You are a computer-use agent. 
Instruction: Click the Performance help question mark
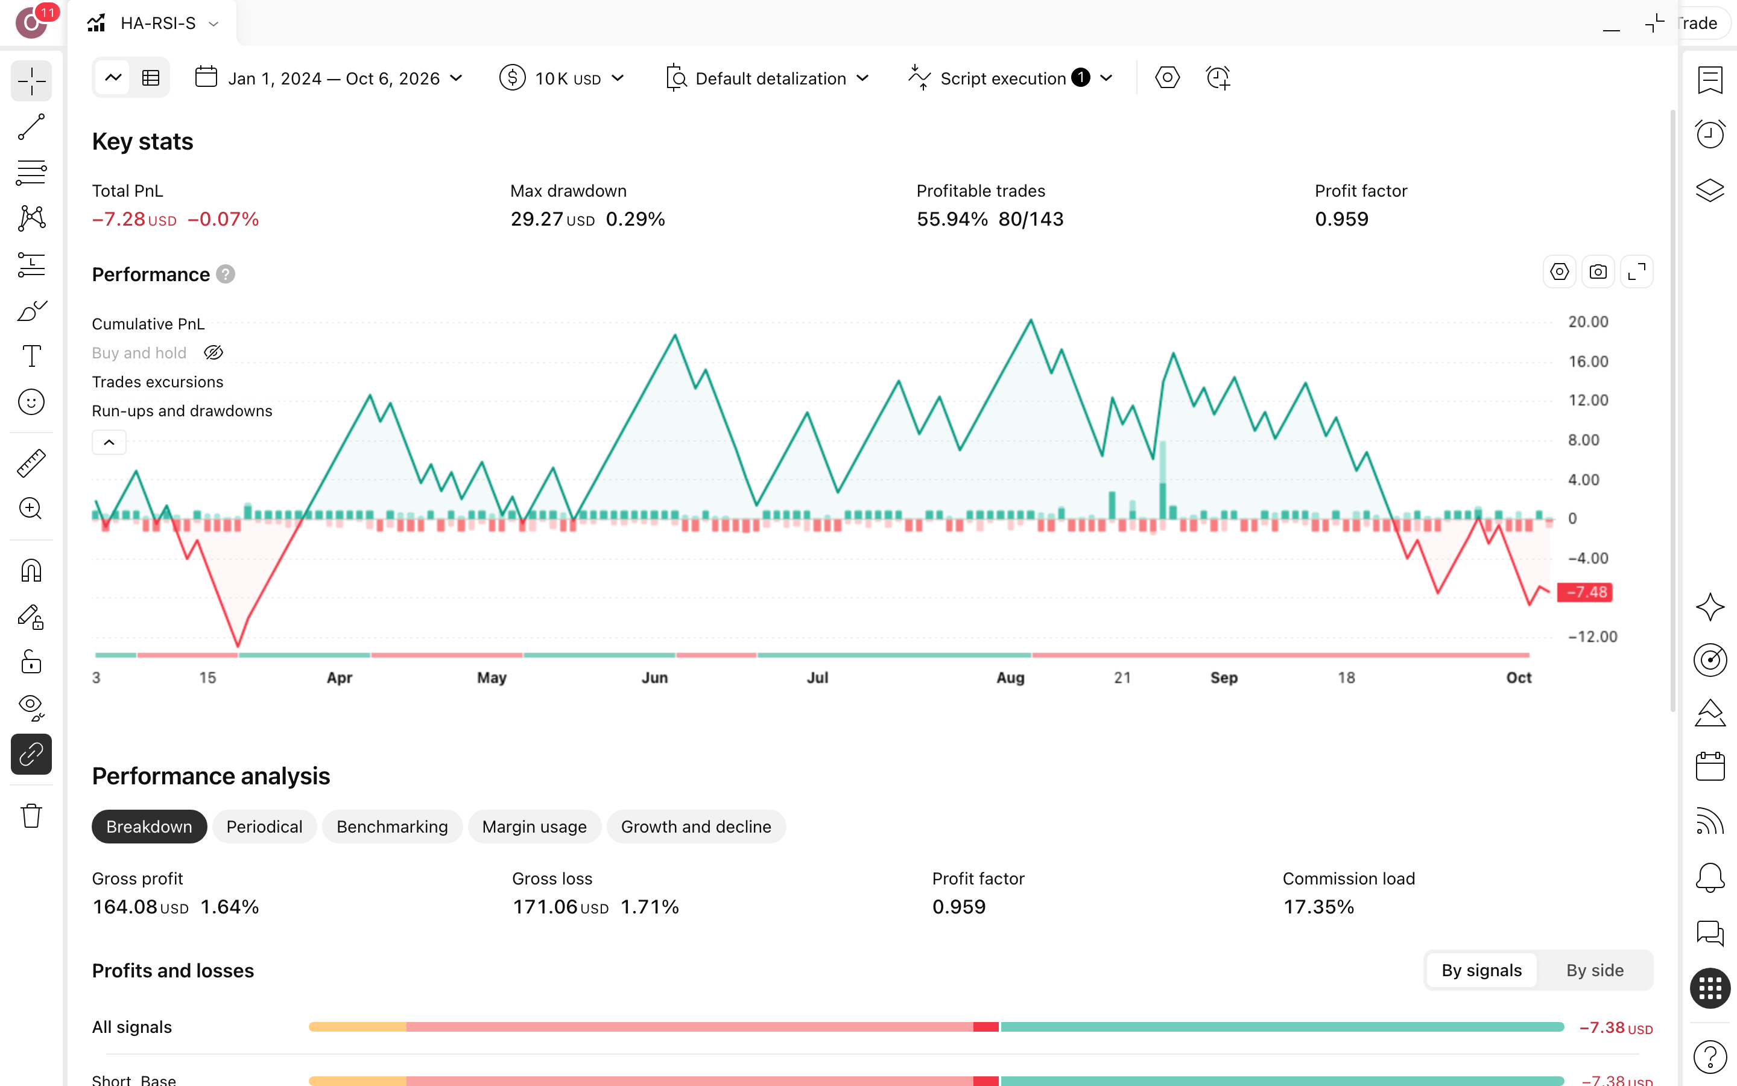tap(226, 275)
